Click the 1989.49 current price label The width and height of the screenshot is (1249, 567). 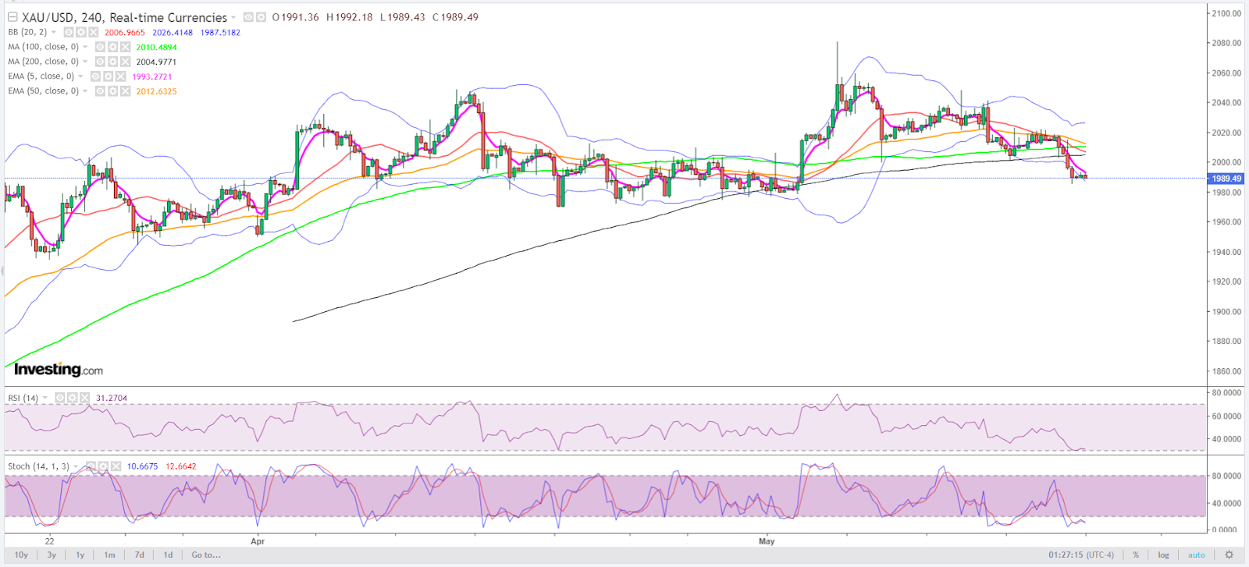[x=1226, y=179]
